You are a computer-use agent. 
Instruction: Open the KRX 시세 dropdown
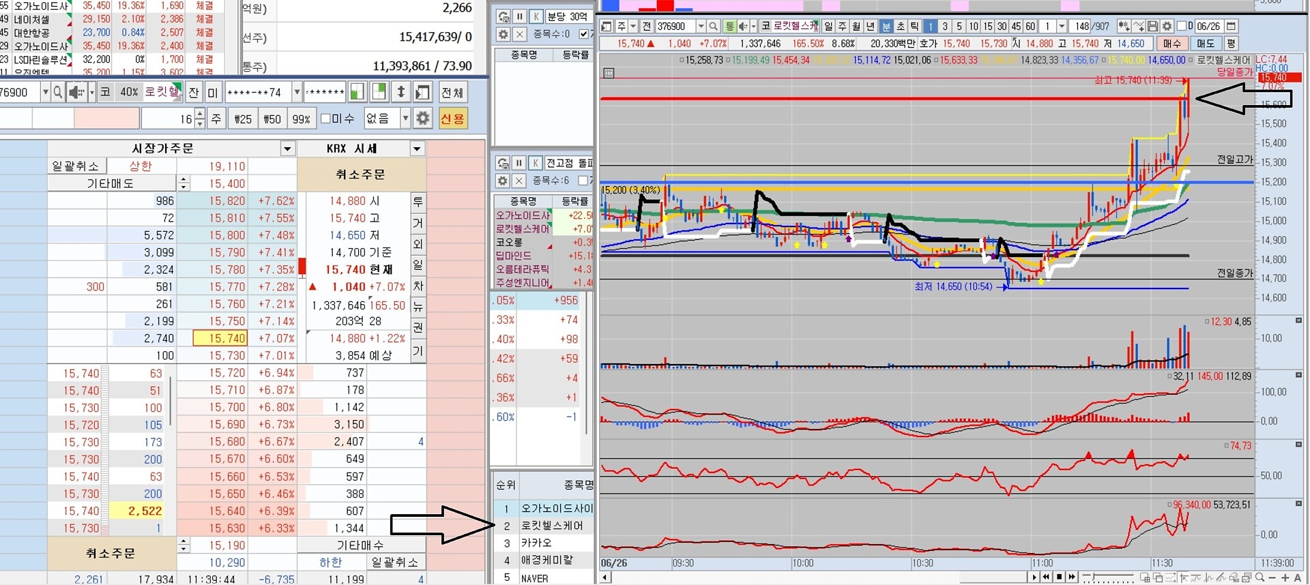pos(417,149)
